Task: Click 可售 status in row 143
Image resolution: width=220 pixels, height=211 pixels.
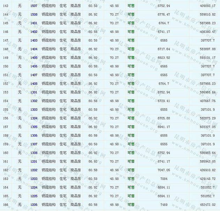Action: (x=131, y=6)
